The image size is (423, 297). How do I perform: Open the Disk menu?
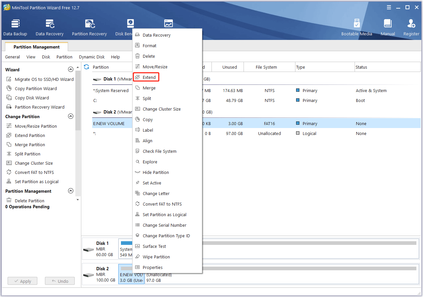pos(46,57)
